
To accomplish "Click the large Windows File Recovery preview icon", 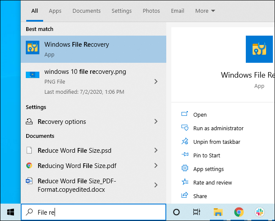I will pos(259,49).
